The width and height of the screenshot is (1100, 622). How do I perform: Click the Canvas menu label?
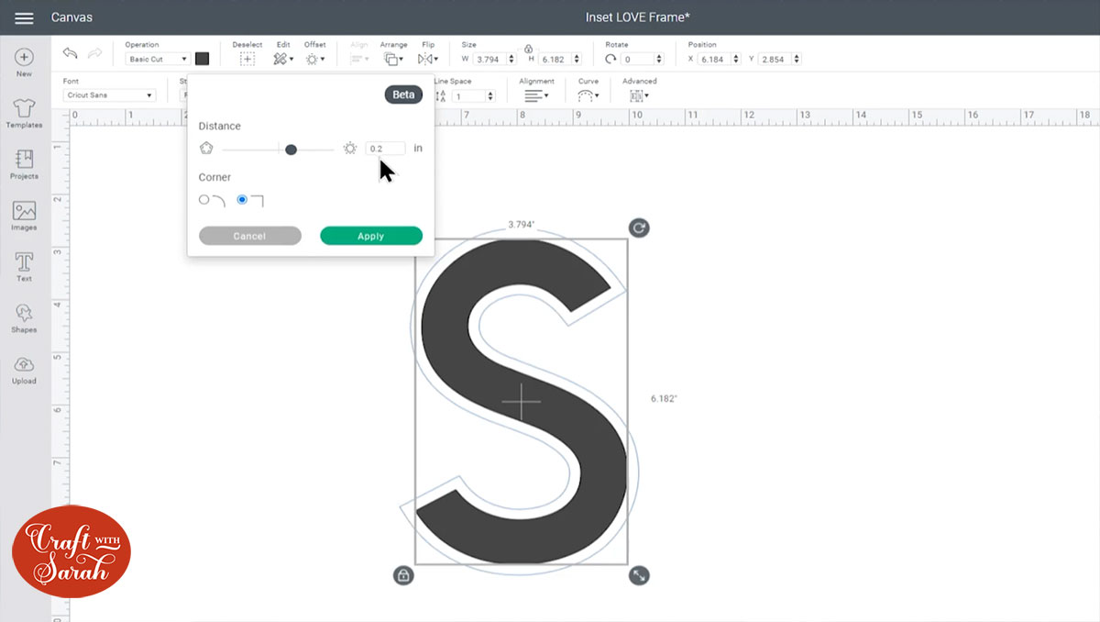(71, 16)
